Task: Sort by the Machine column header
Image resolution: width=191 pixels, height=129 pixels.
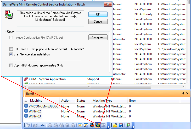Action: point(41,101)
